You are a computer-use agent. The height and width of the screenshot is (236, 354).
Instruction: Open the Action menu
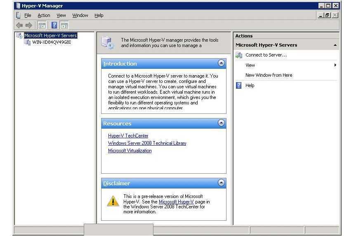pos(44,15)
